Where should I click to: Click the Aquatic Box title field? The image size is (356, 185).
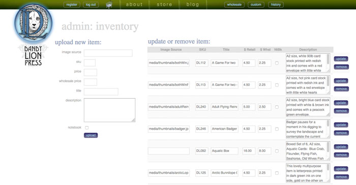pos(225,151)
